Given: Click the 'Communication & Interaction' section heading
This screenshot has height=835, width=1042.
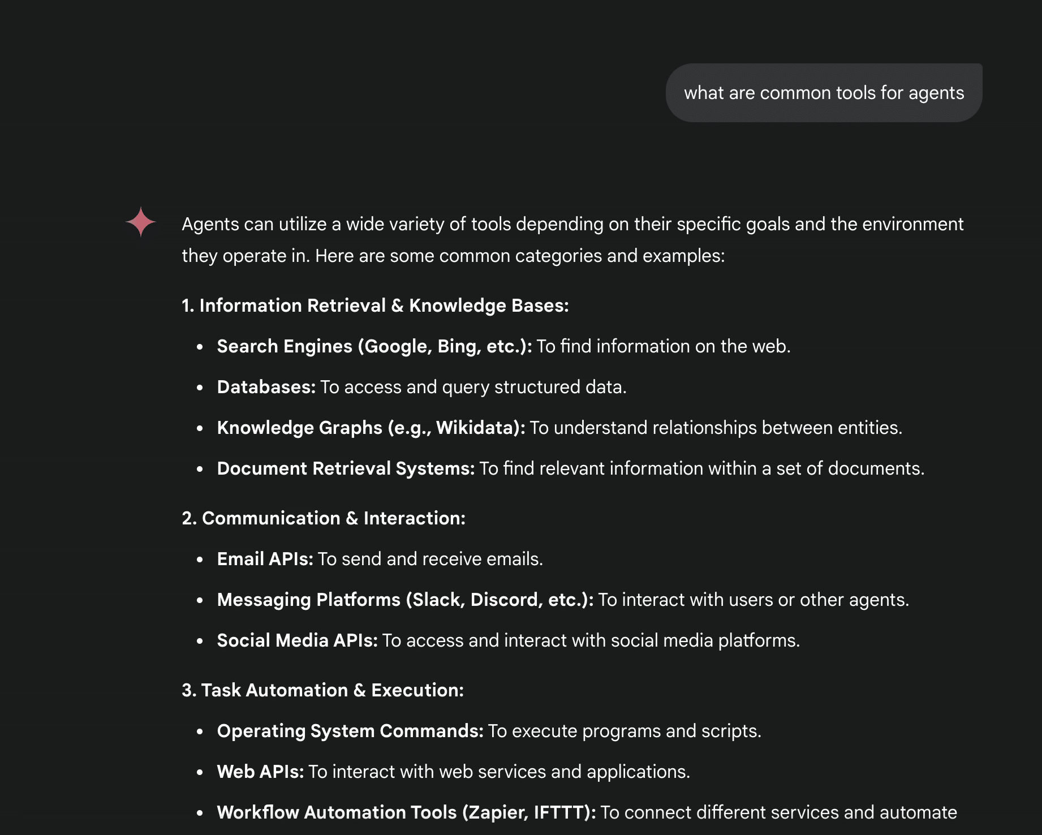Looking at the screenshot, I should [324, 518].
